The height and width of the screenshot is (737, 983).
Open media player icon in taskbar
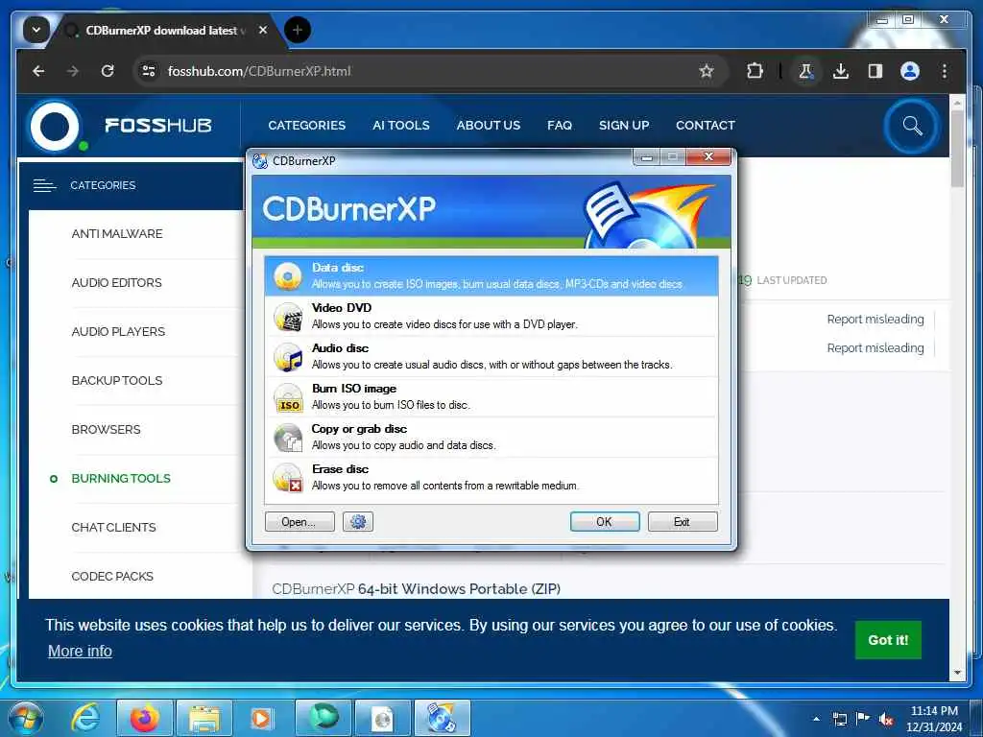[x=263, y=718]
